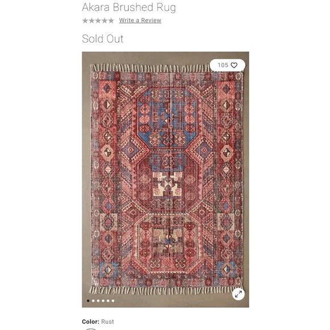This screenshot has width=330, height=330.
Task: Click the Akara rug product image
Action: click(x=166, y=180)
